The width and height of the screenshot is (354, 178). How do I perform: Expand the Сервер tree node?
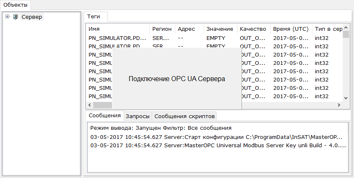[x=7, y=17]
